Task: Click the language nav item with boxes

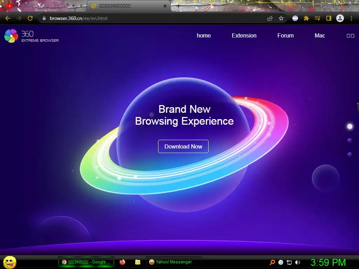Action: (x=351, y=36)
